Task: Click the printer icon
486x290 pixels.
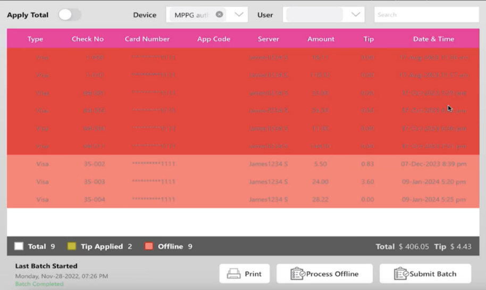Action: [x=234, y=274]
